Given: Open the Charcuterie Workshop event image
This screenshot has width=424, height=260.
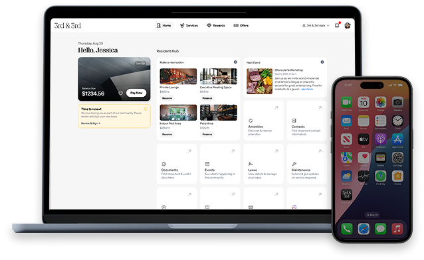Looking at the screenshot, I should [x=259, y=81].
